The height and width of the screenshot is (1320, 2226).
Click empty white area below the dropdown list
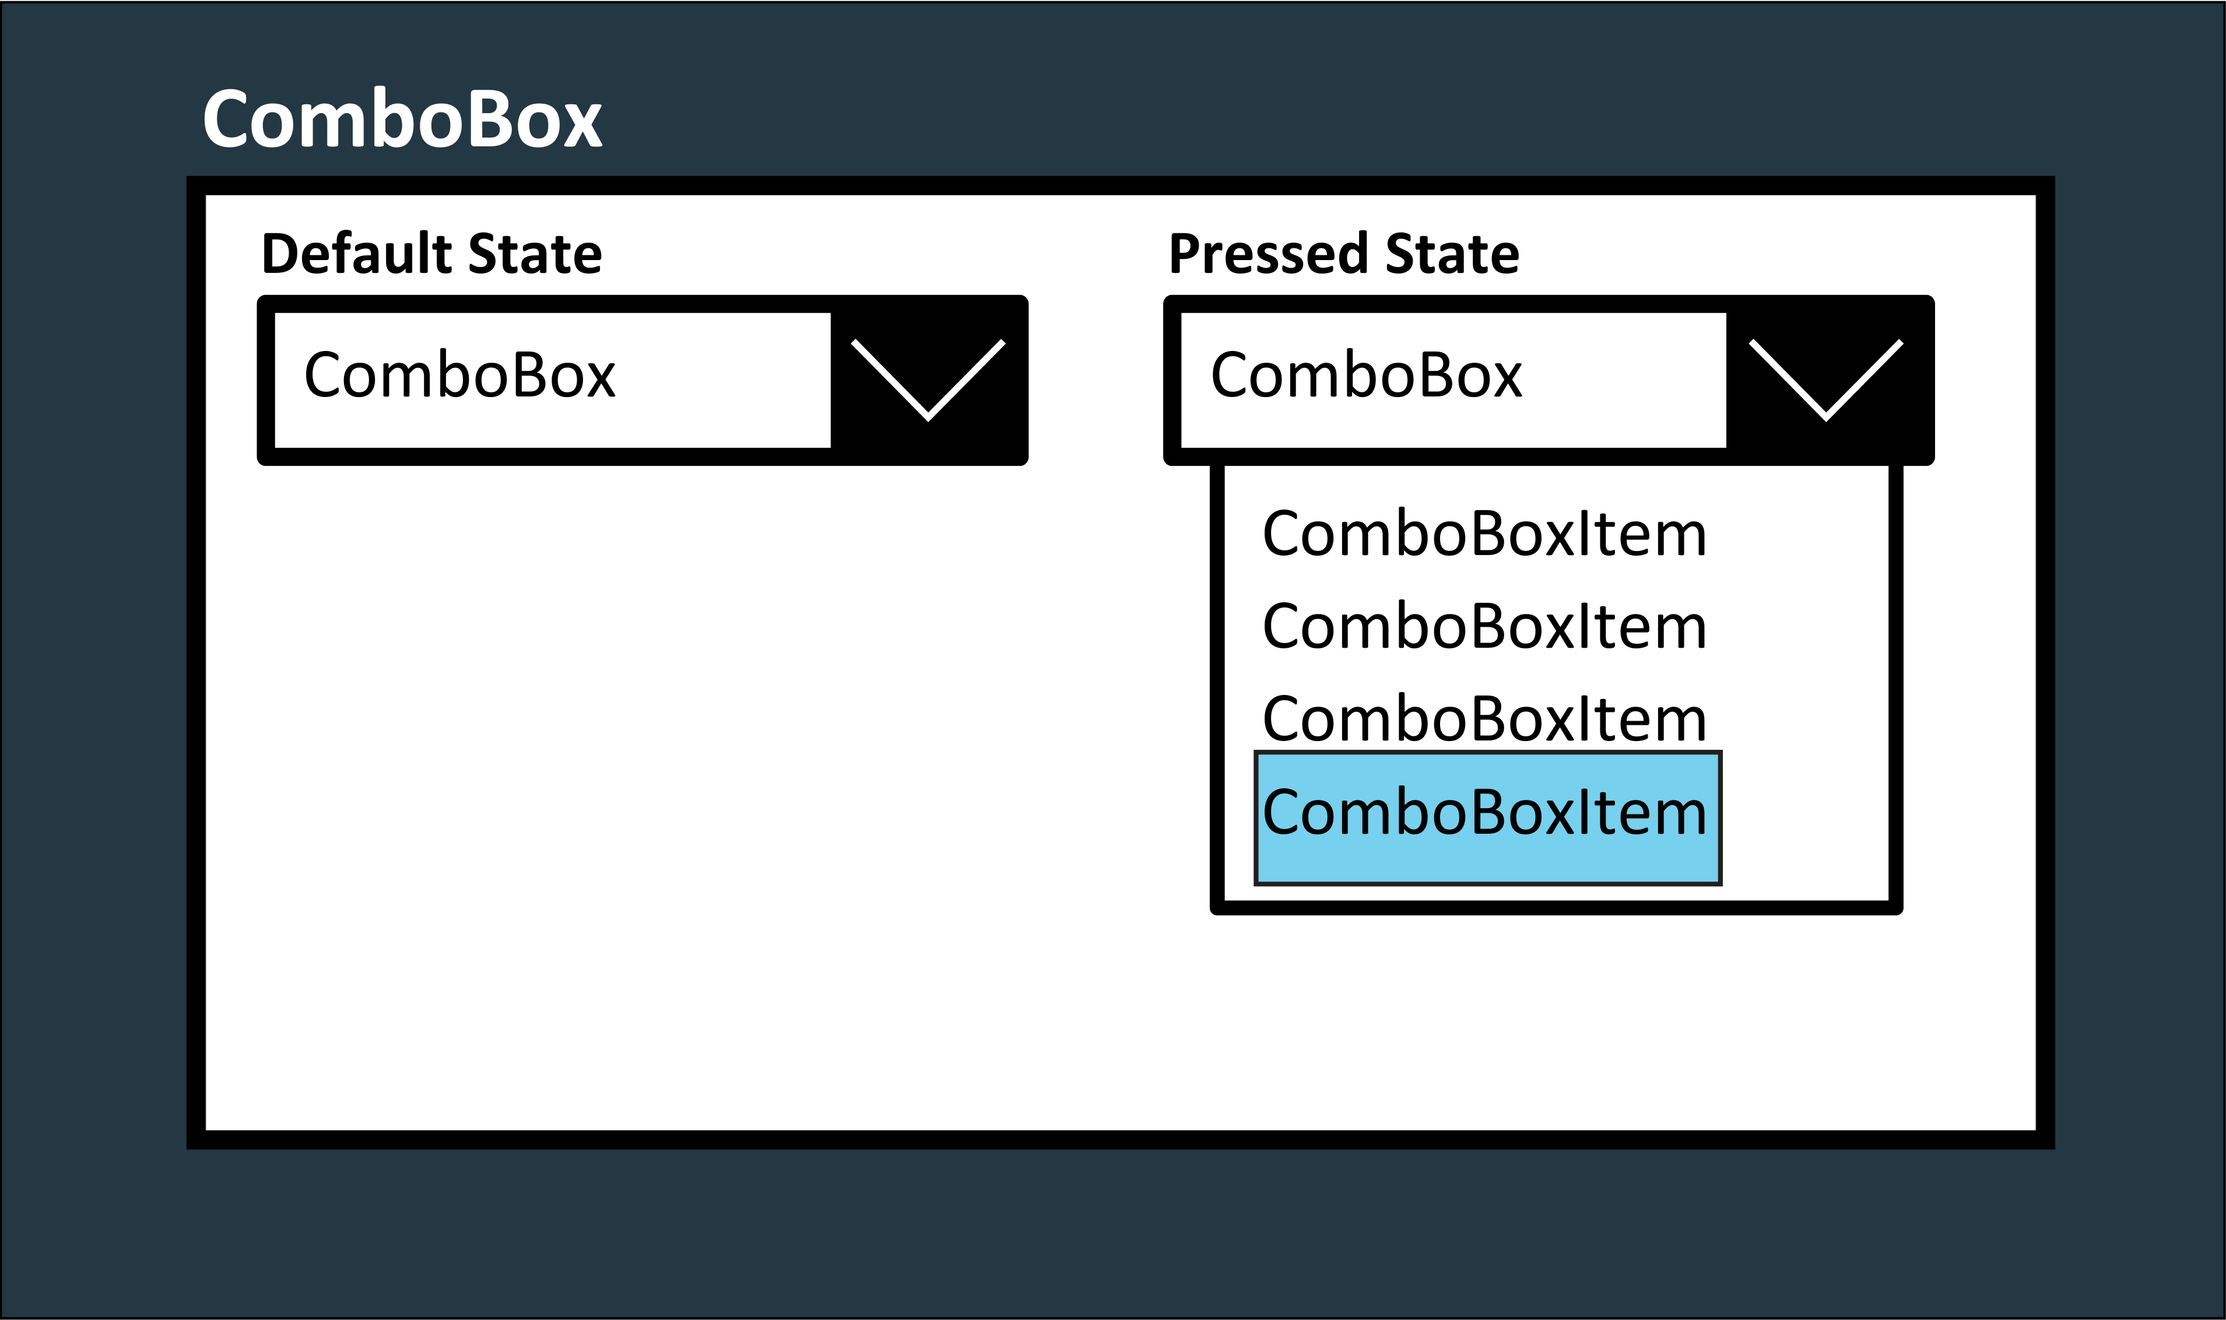point(1556,1023)
